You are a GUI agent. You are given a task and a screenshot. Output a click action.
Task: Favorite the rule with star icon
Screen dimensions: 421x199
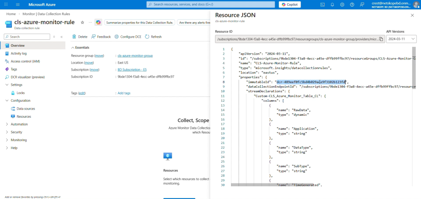(82, 23)
